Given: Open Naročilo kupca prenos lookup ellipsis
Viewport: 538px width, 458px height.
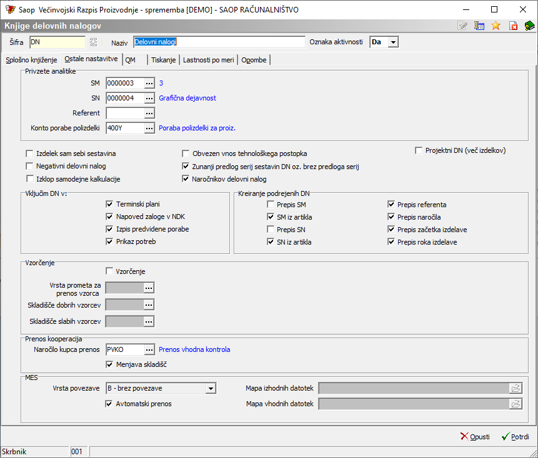Looking at the screenshot, I should point(149,350).
